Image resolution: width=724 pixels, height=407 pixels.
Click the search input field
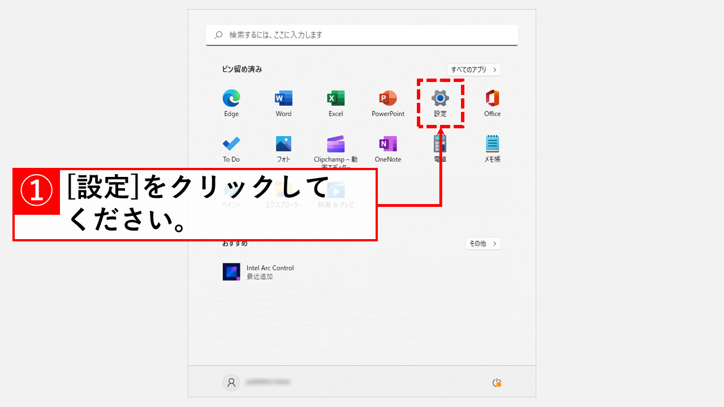(361, 34)
